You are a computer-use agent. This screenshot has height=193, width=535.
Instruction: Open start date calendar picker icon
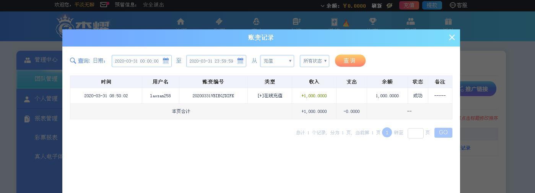click(166, 61)
